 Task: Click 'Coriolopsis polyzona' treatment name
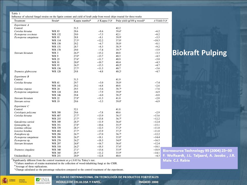point(25,113)
